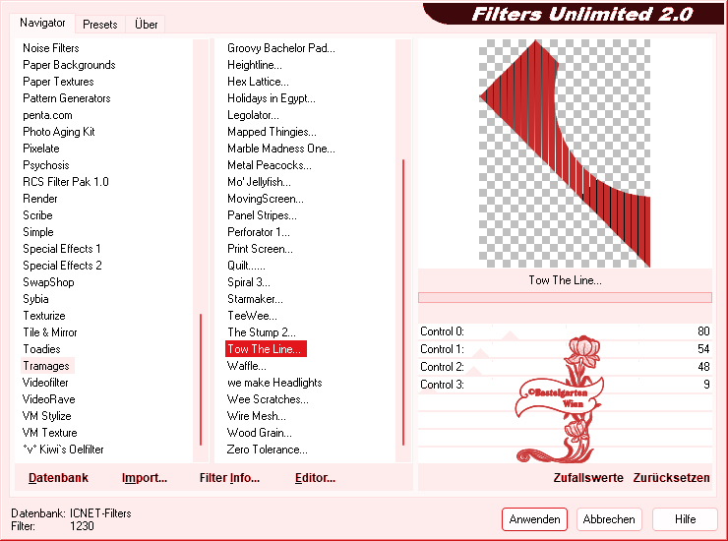Select °v° Kiwi`s Oelfilter category
The image size is (728, 541).
pyautogui.click(x=63, y=450)
